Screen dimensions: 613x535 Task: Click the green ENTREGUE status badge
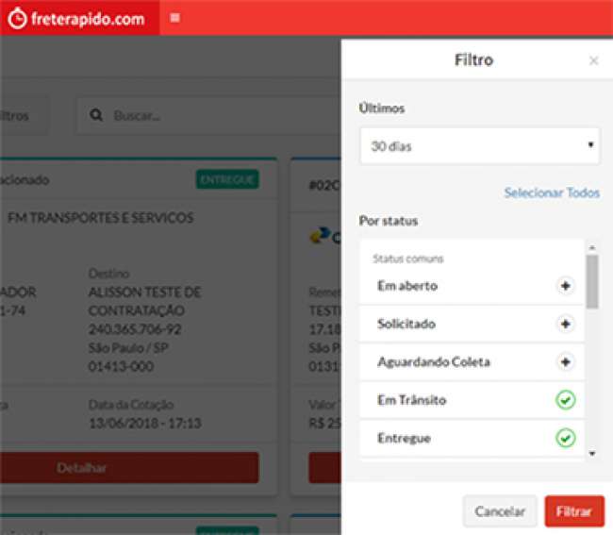227,179
